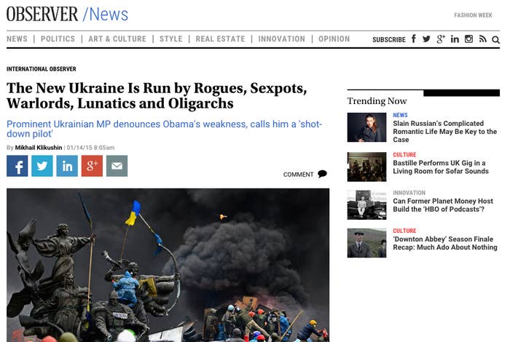Open author Mikhail Klikushin's page

click(x=39, y=148)
